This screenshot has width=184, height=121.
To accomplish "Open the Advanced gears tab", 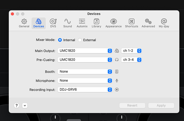I will (148, 23).
